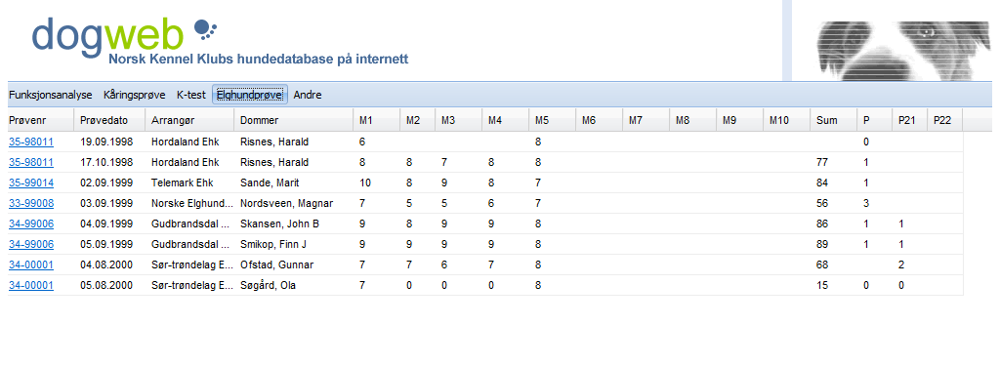Viewport: 1000px width, 366px height.
Task: Open the Funksjonsanalyse tab
Action: [x=51, y=95]
